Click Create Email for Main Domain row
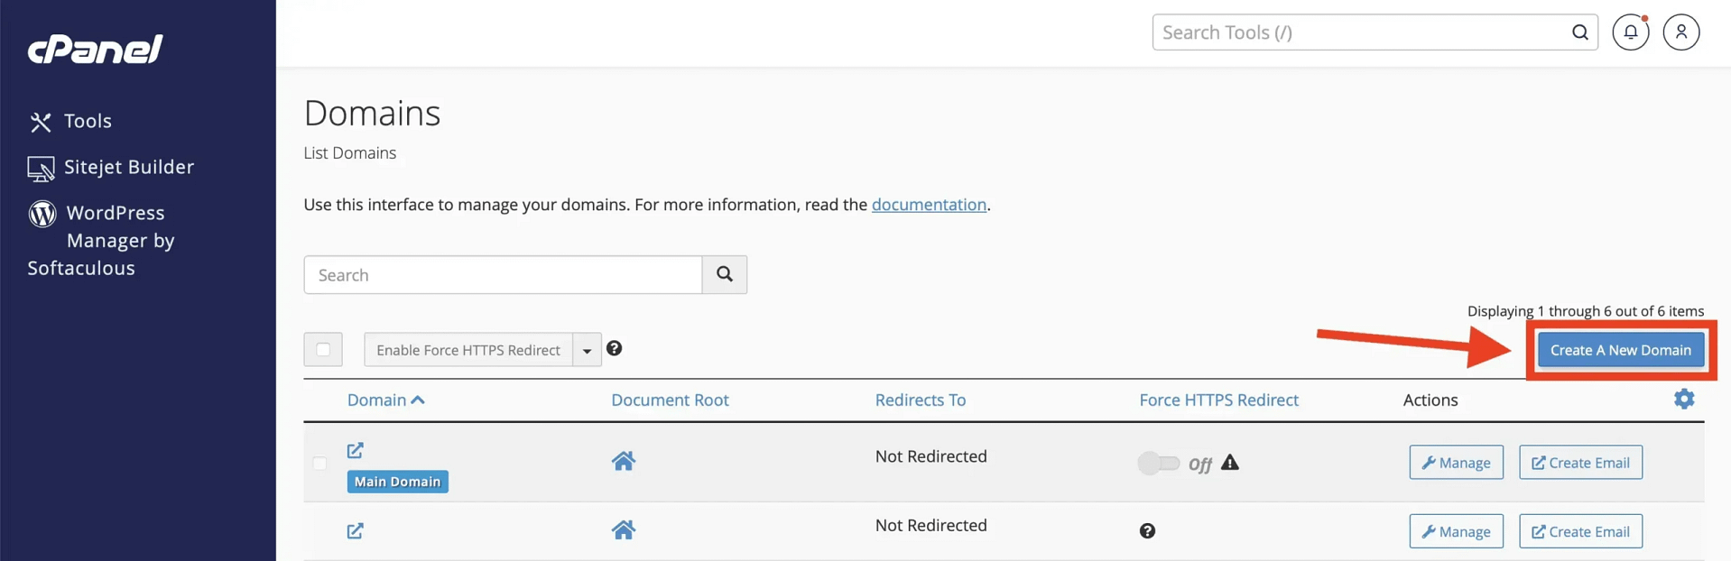The image size is (1731, 561). pos(1580,463)
